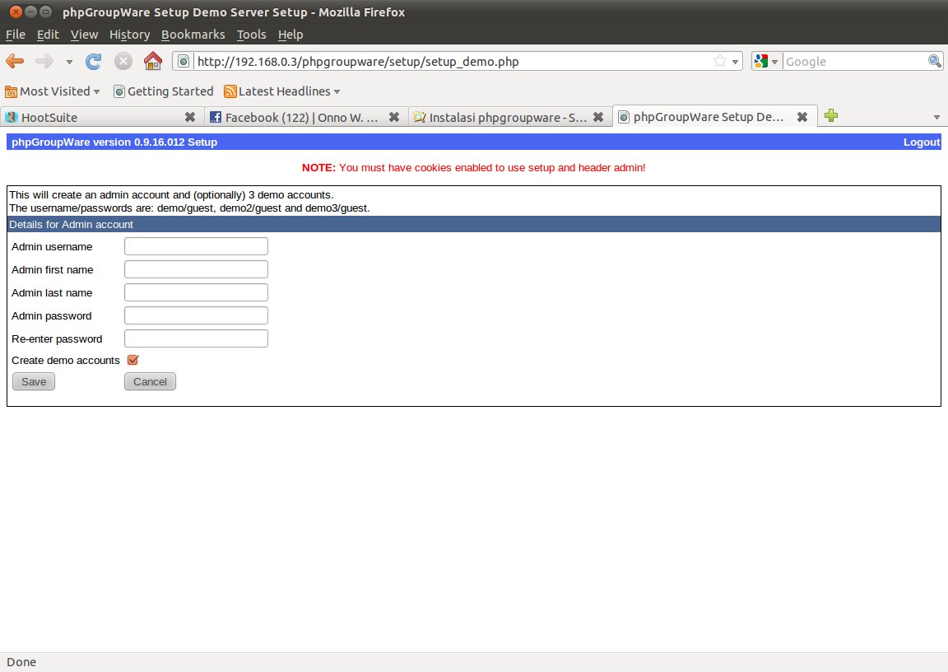Open the Most Visited bookmarks dropdown
This screenshot has width=948, height=672.
click(x=53, y=91)
